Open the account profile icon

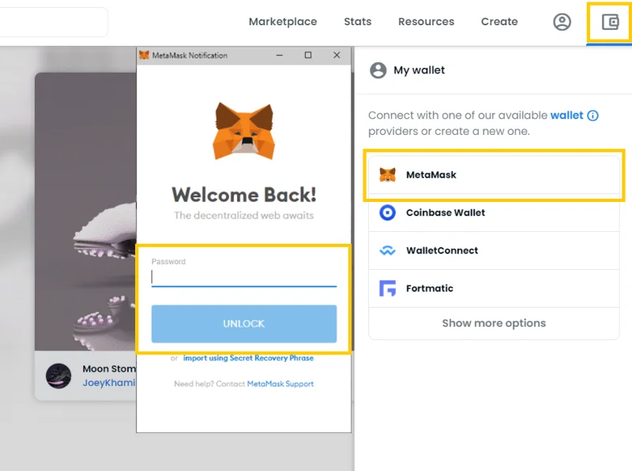point(562,22)
